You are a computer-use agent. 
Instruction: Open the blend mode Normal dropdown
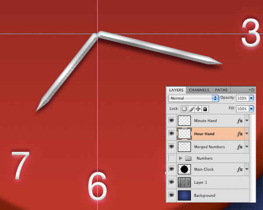pos(193,98)
